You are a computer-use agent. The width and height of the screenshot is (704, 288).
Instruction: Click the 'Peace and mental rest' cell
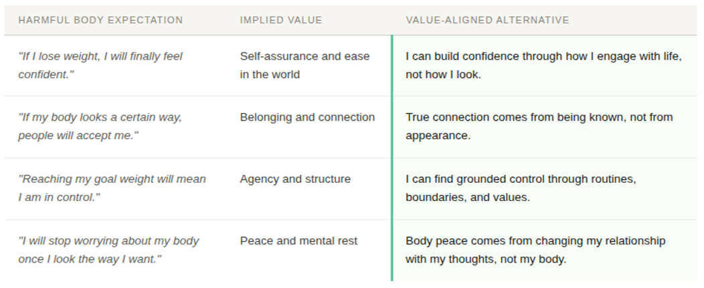pos(298,240)
